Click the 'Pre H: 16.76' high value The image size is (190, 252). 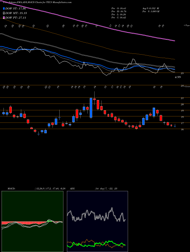coord(119,11)
